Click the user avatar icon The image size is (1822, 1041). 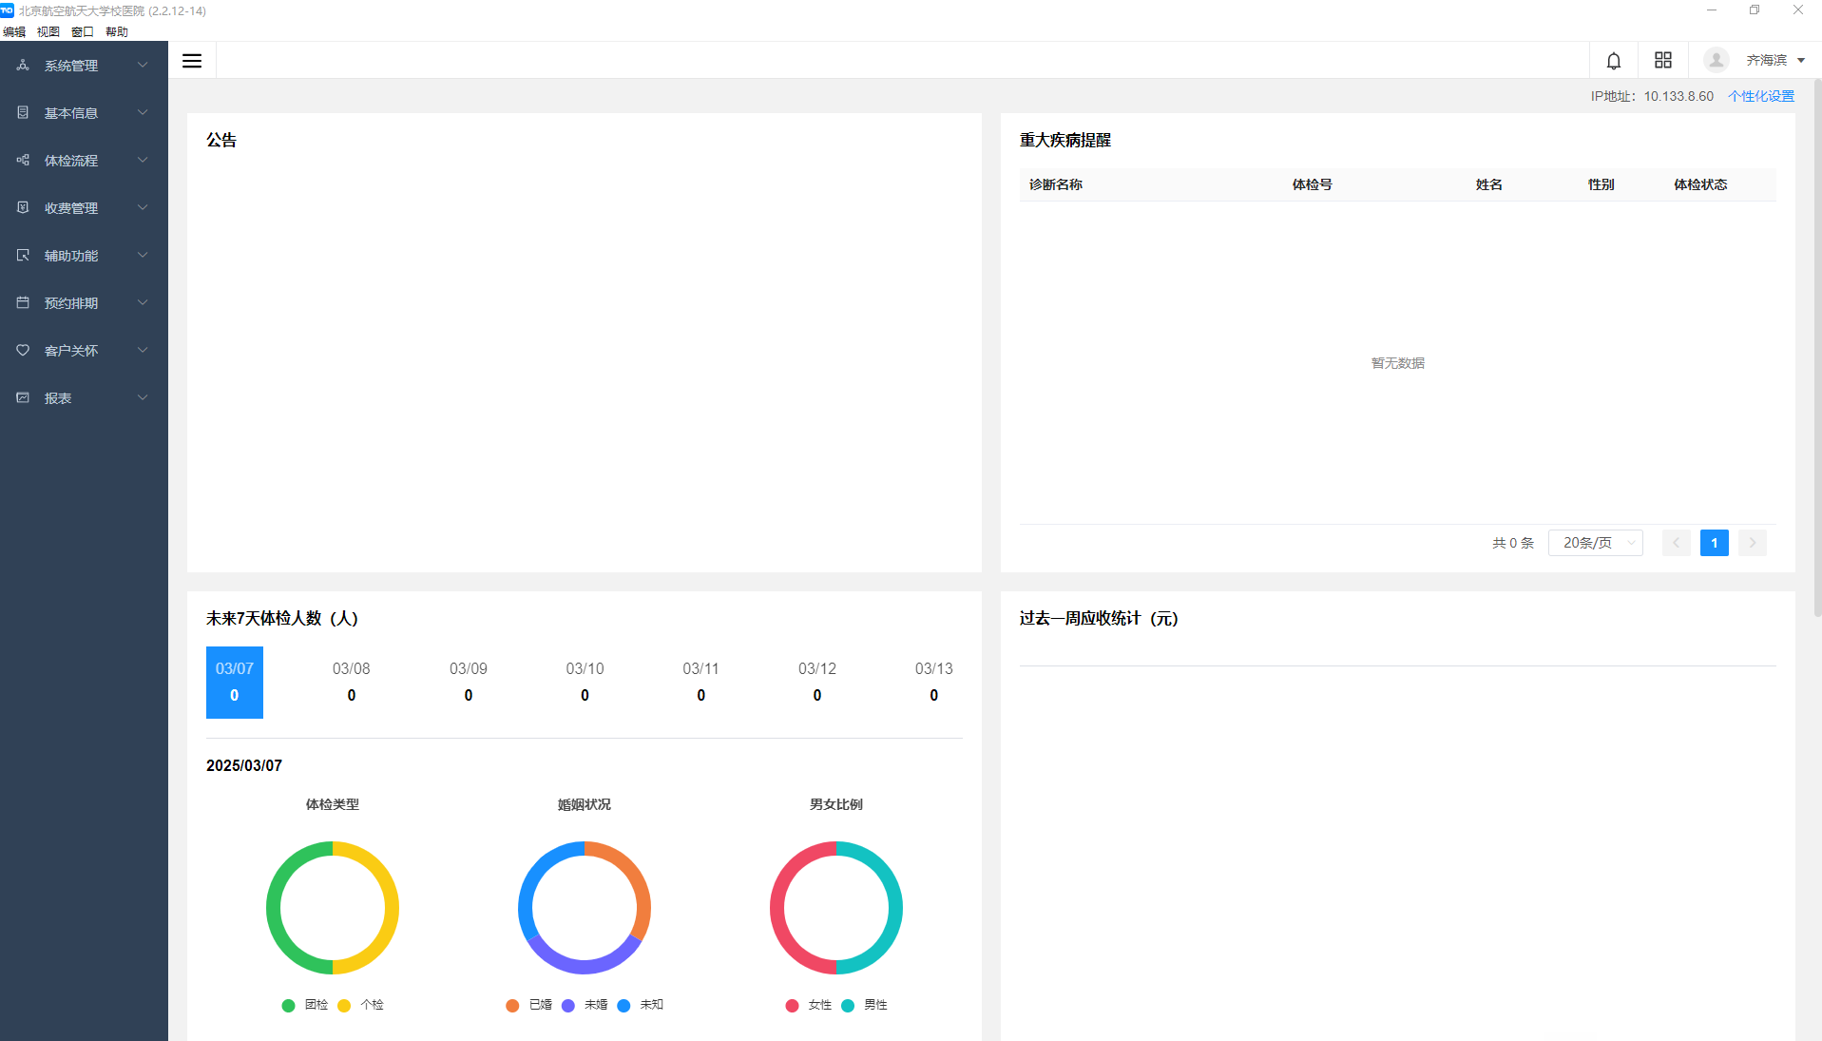(1716, 61)
